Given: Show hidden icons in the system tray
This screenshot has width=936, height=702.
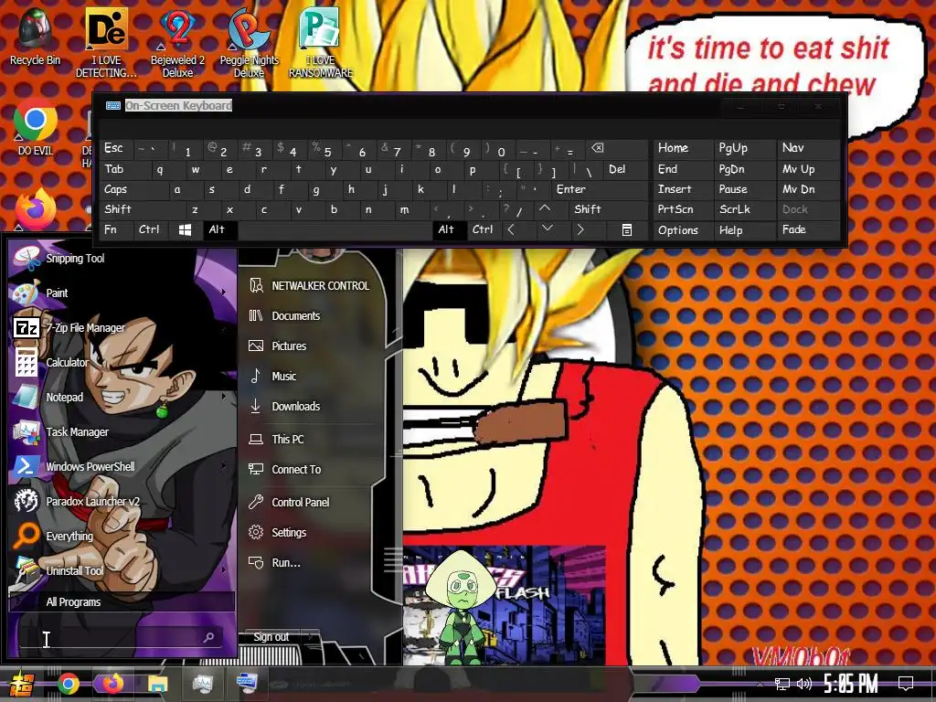Looking at the screenshot, I should 760,684.
